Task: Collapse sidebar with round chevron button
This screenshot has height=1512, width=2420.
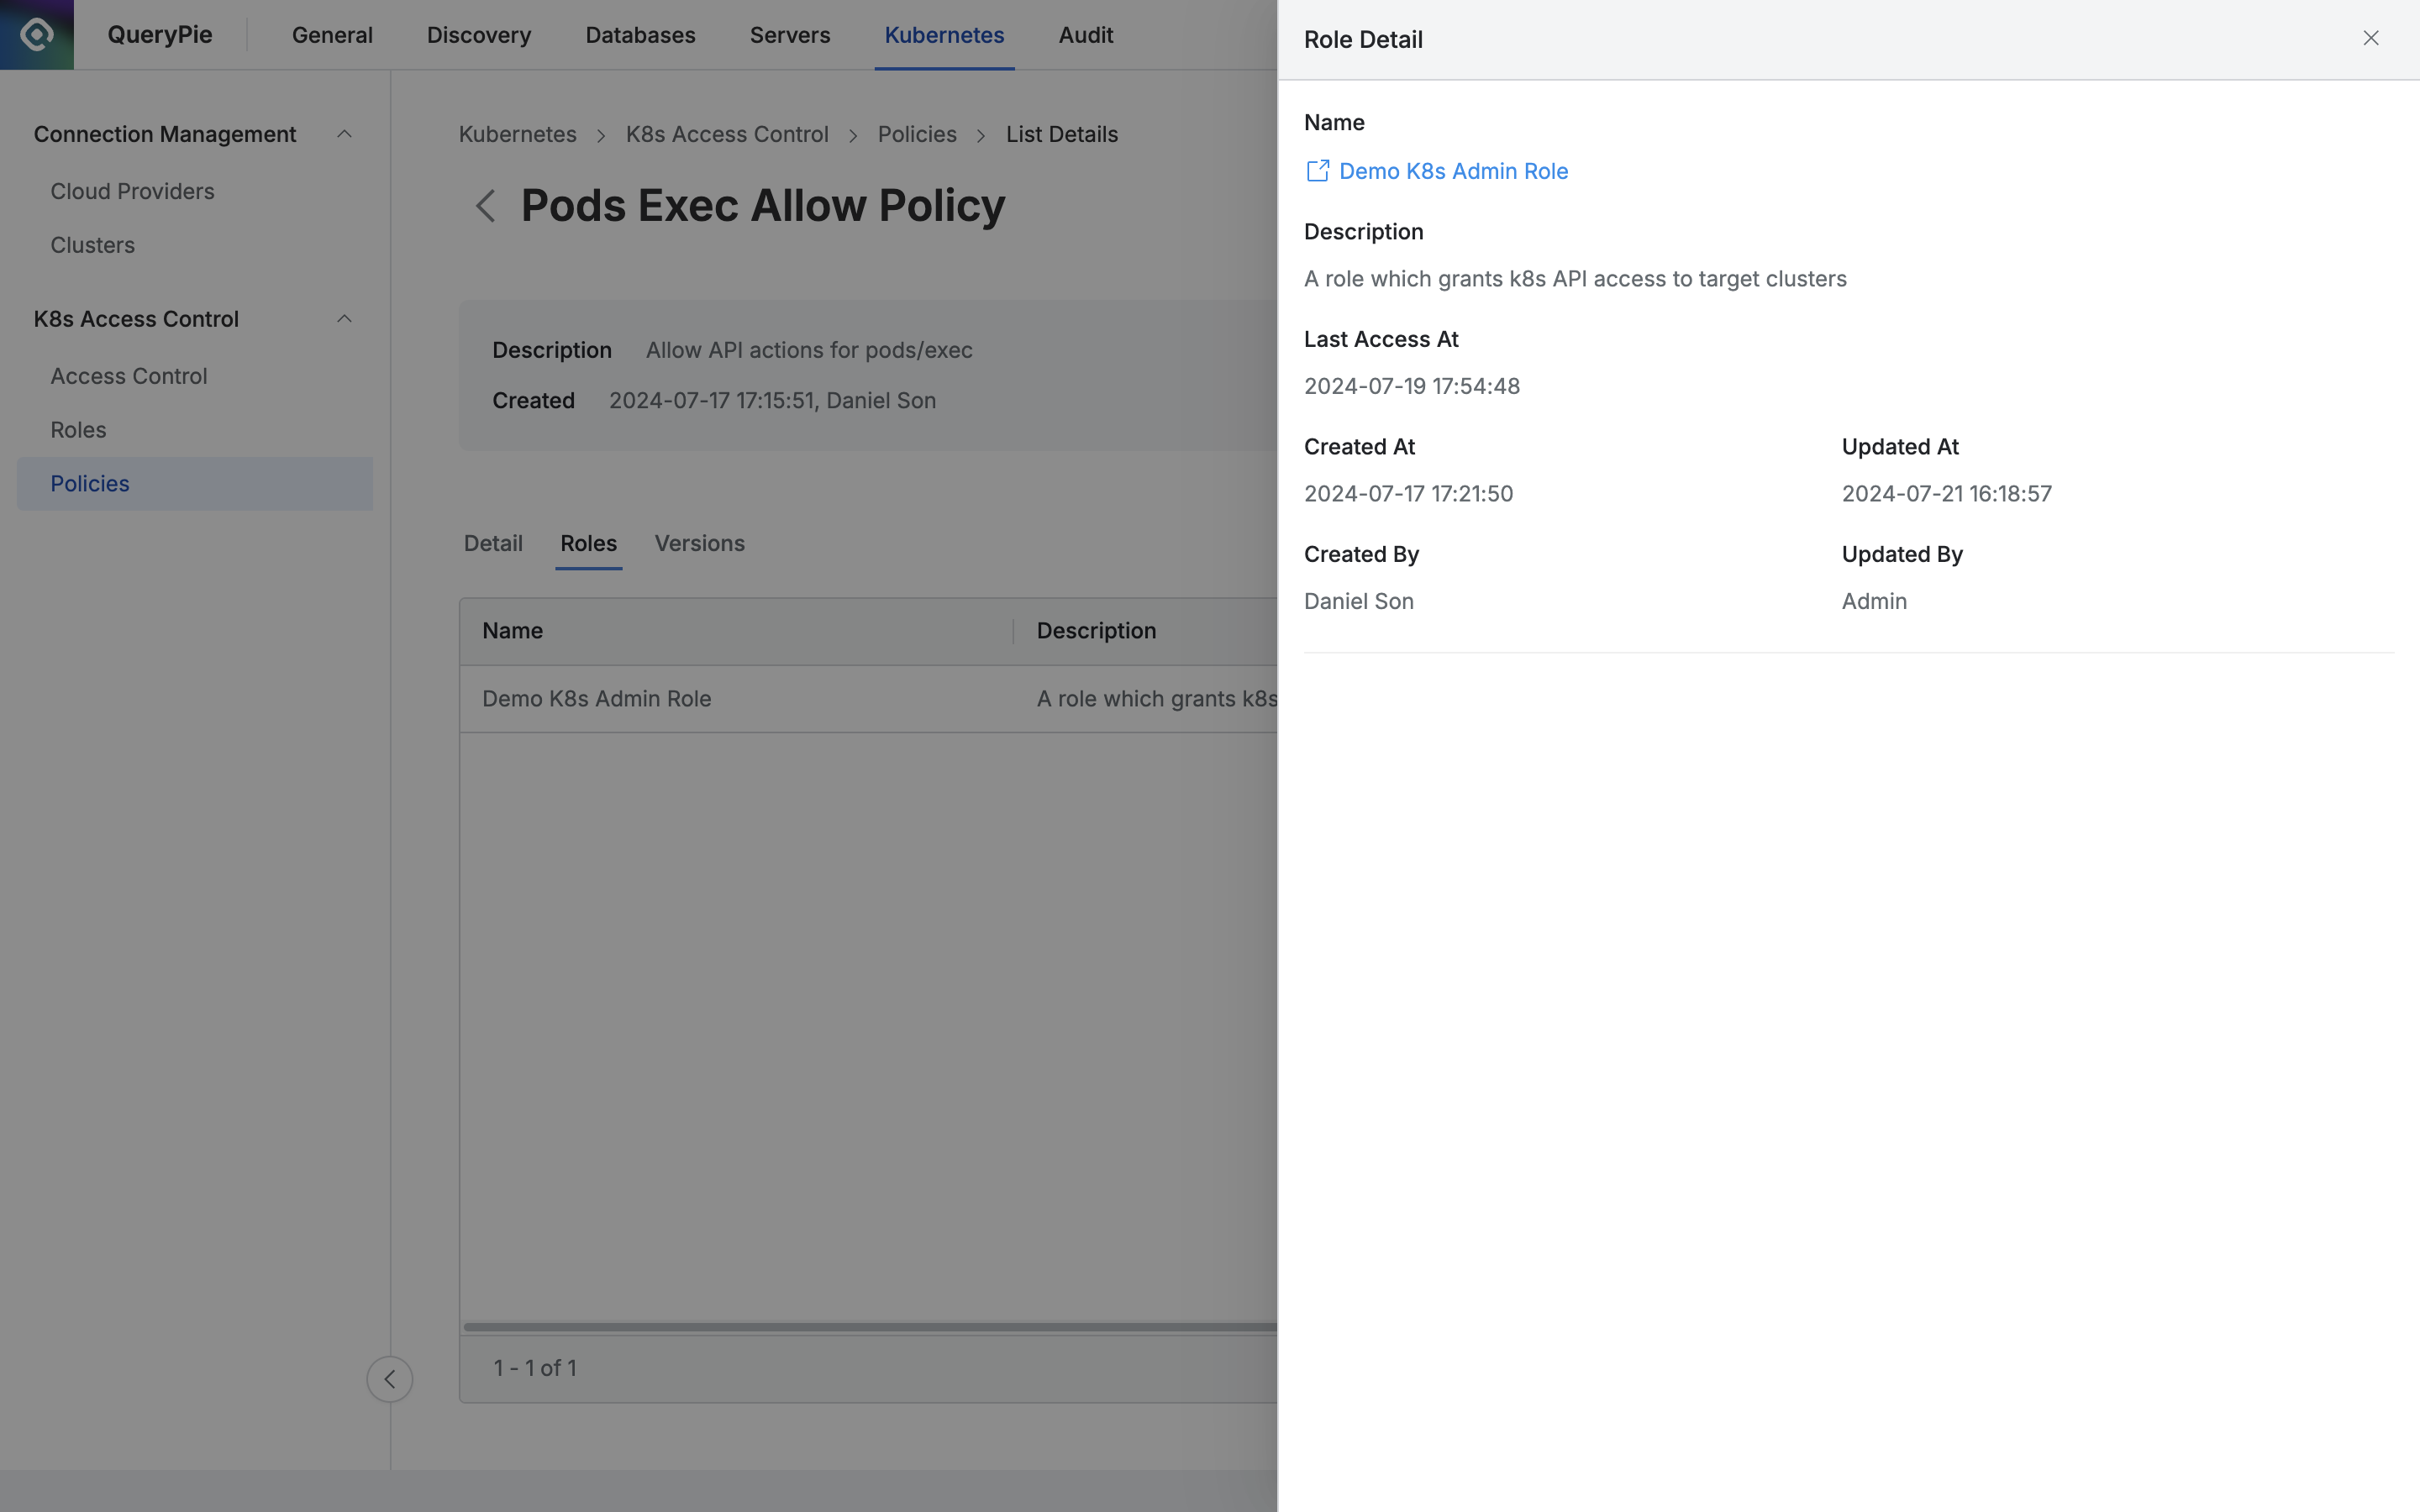Action: click(390, 1379)
